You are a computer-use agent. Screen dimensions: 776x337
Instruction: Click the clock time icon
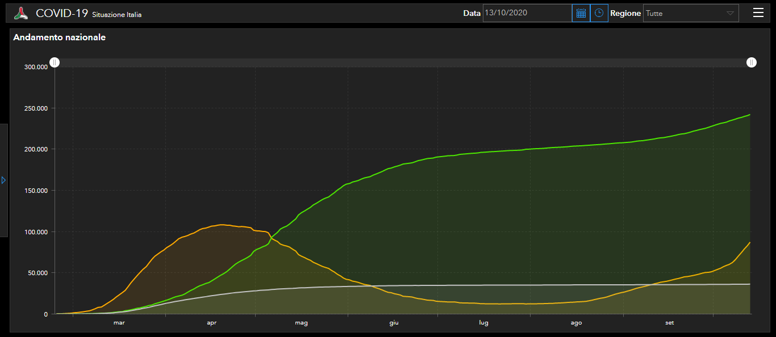click(599, 13)
